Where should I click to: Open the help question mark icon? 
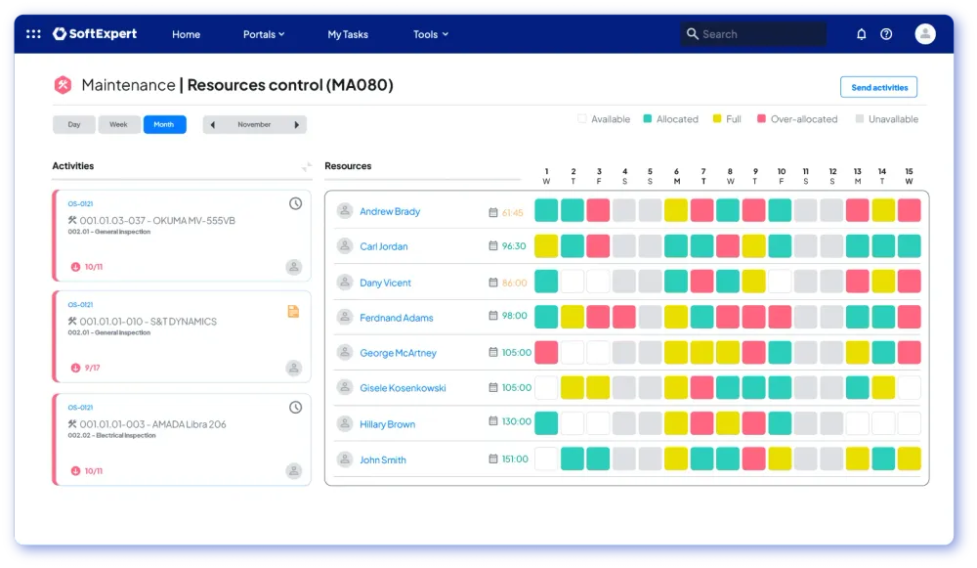click(x=886, y=34)
